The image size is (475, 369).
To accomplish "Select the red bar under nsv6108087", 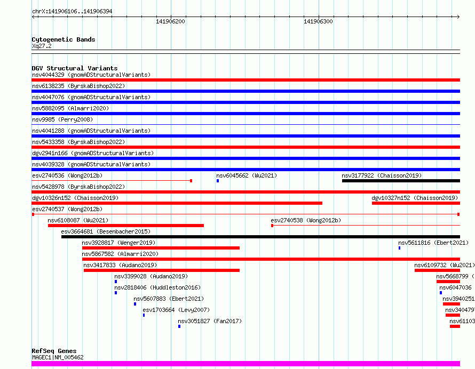I will coord(126,226).
